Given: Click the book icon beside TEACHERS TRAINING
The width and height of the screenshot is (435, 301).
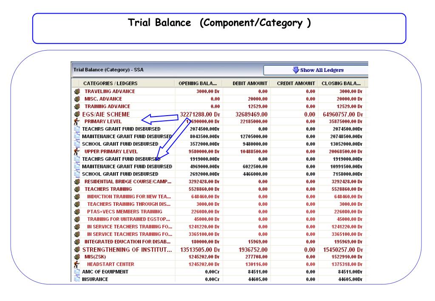Looking at the screenshot, I should pos(77,189).
